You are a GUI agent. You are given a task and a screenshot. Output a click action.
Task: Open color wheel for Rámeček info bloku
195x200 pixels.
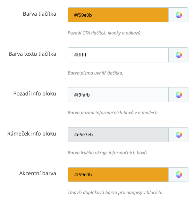click(x=178, y=135)
